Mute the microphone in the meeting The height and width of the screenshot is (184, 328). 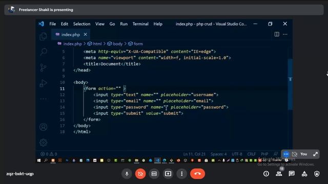pyautogui.click(x=127, y=174)
